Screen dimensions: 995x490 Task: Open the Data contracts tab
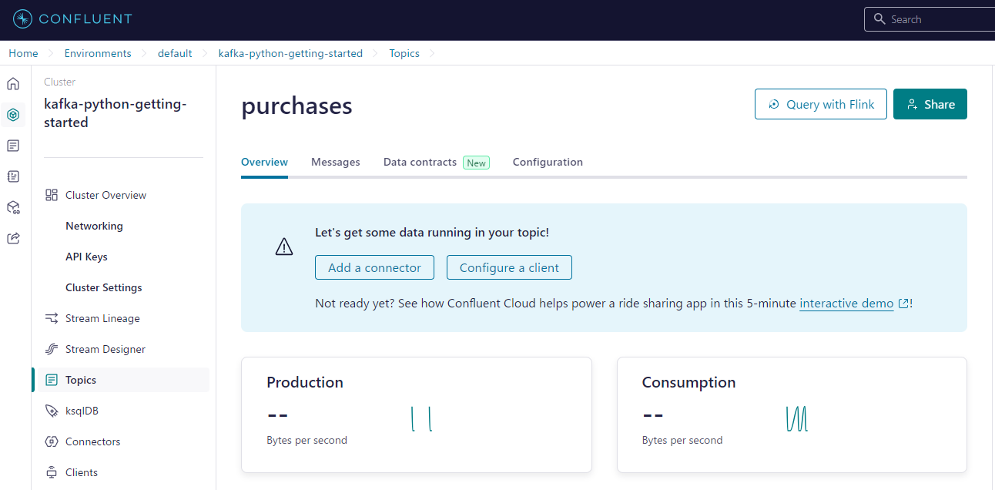click(420, 162)
